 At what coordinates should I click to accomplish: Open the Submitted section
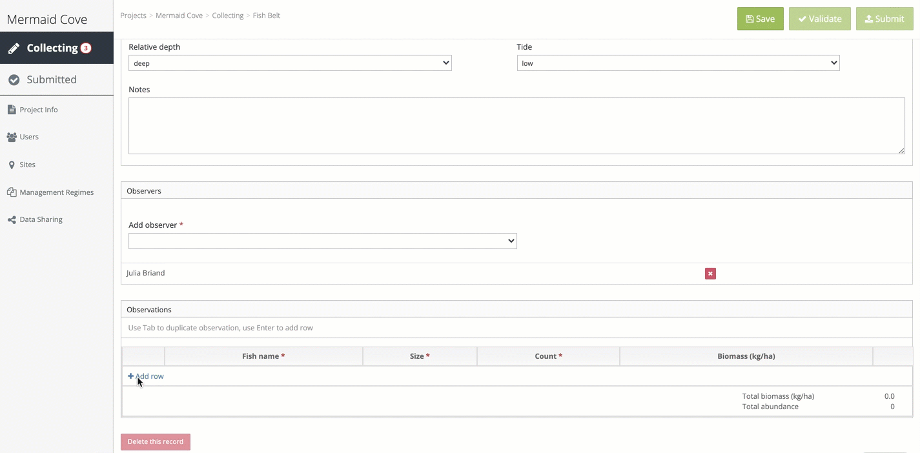click(57, 79)
